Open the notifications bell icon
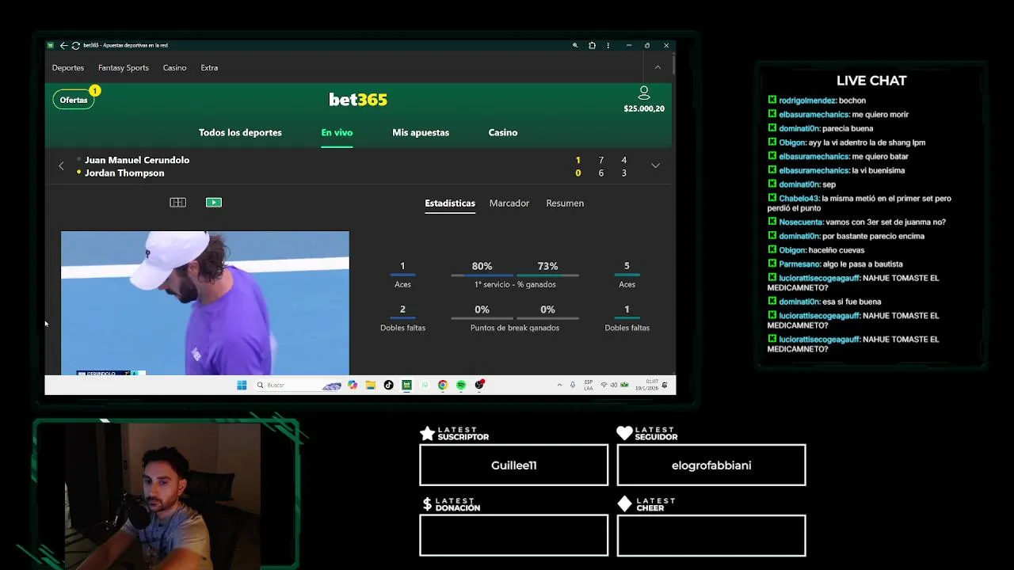Image resolution: width=1014 pixels, height=570 pixels. click(665, 386)
